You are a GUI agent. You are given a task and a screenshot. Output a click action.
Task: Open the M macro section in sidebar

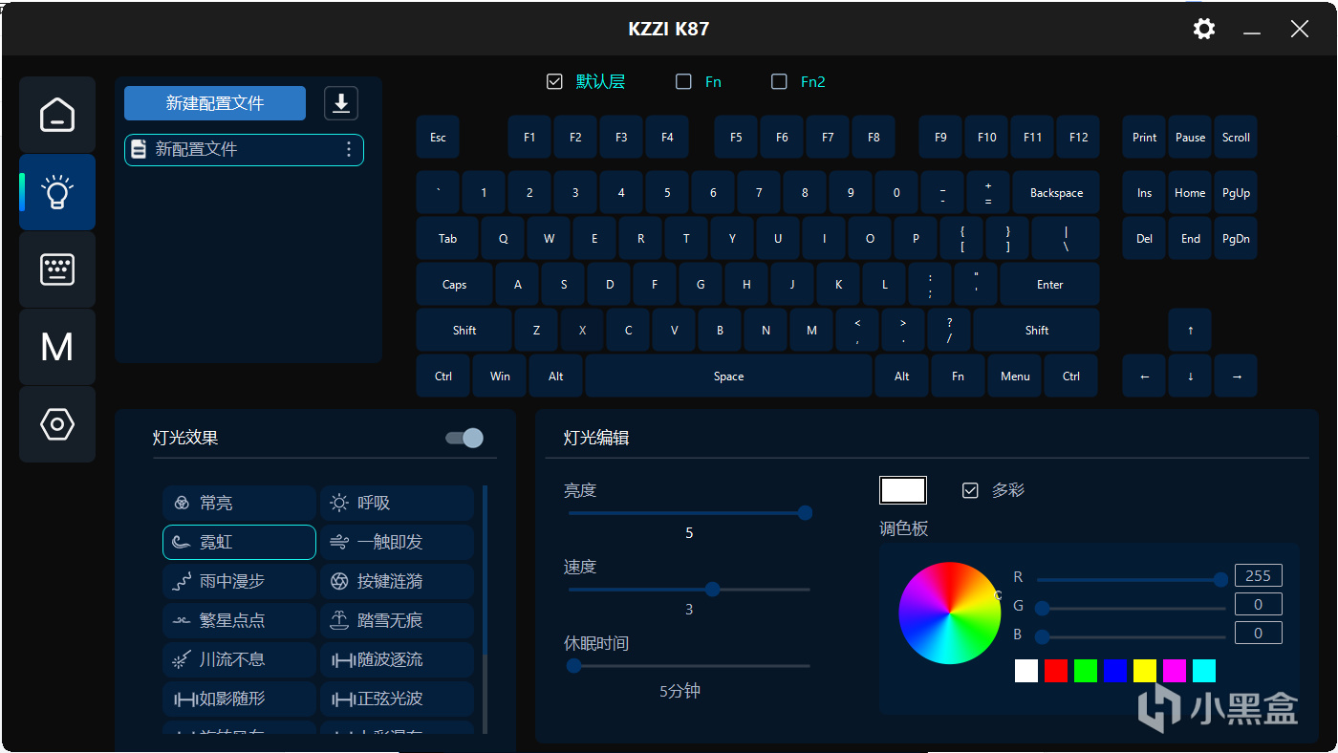pos(57,347)
